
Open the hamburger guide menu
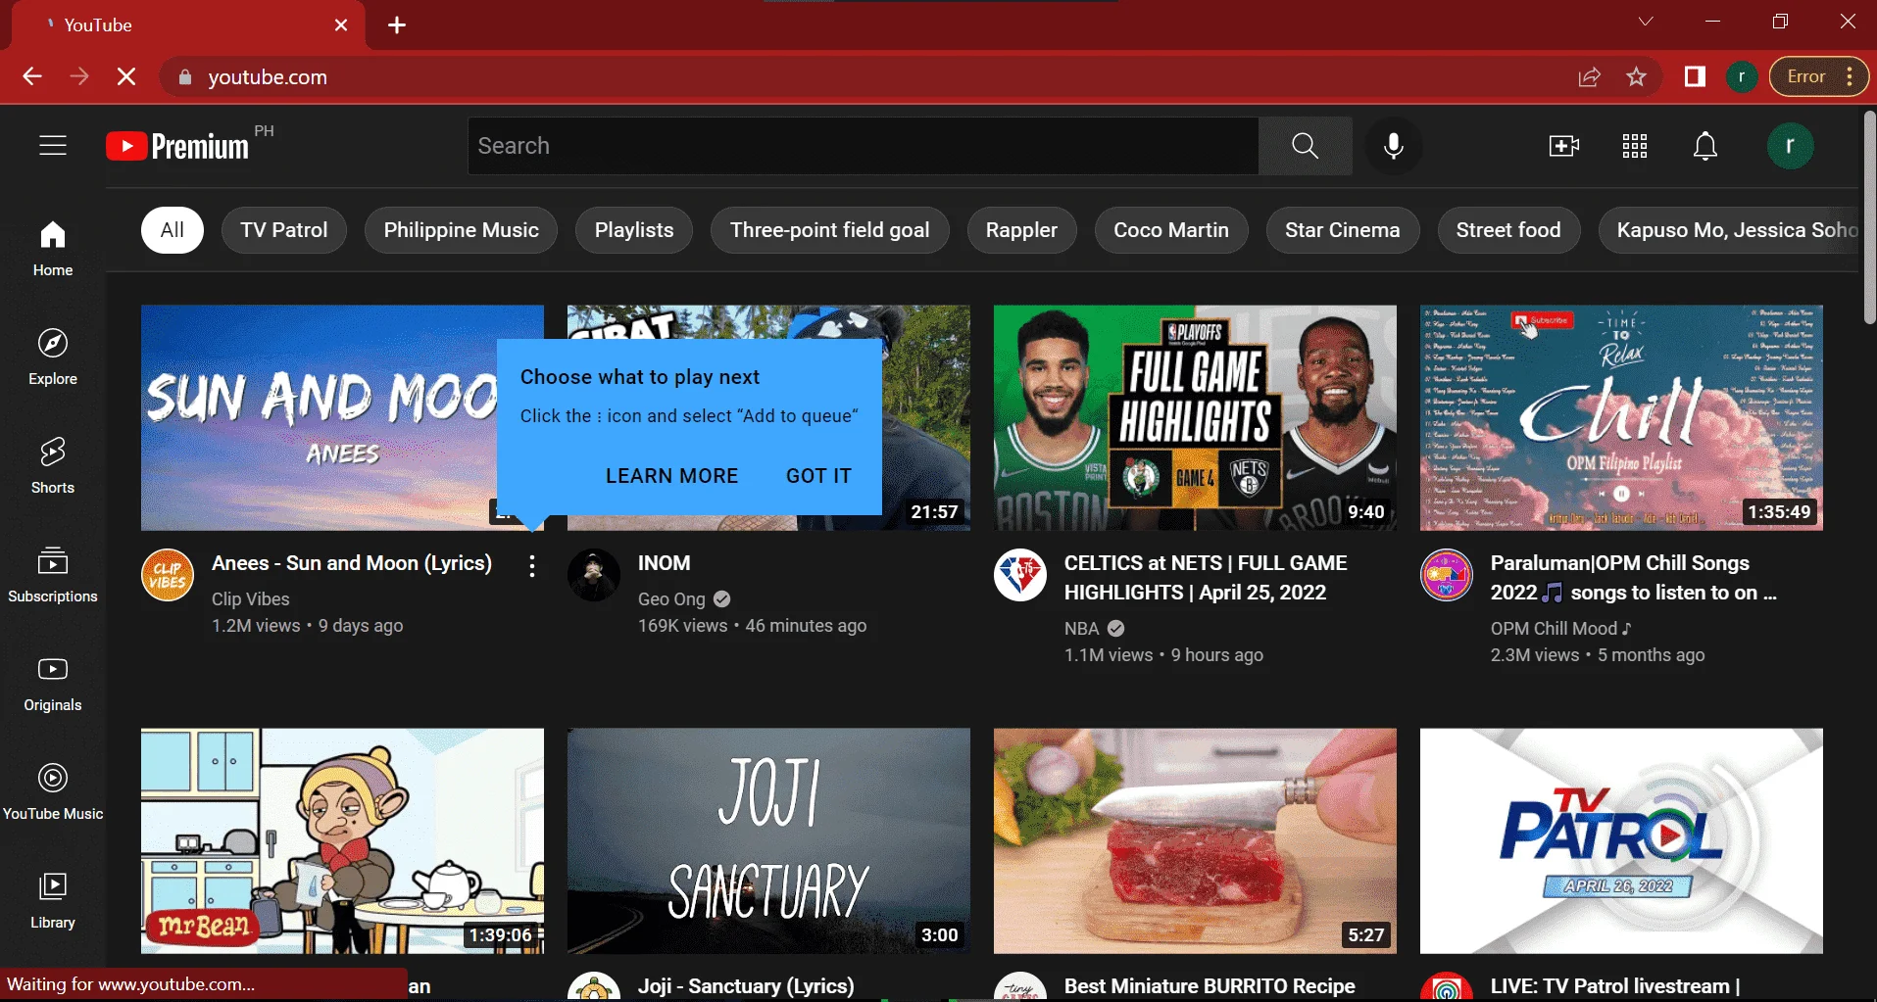(53, 146)
